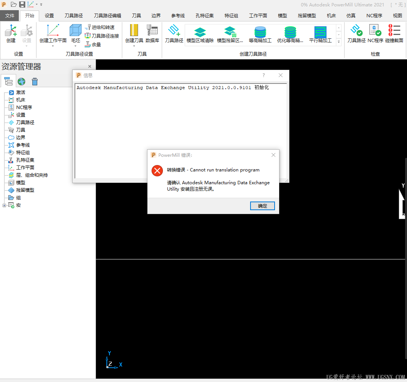The height and width of the screenshot is (382, 407).
Task: Switch to the 边界 ribbon tab
Action: point(156,15)
